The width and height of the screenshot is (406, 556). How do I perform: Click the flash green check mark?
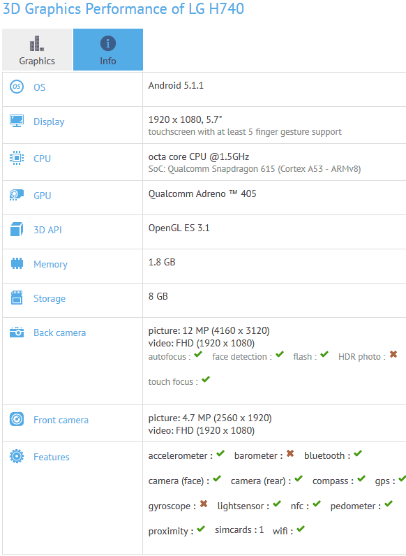[x=324, y=354]
